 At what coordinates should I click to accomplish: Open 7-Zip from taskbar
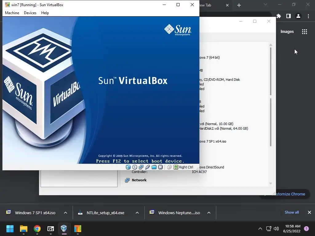coord(51,229)
